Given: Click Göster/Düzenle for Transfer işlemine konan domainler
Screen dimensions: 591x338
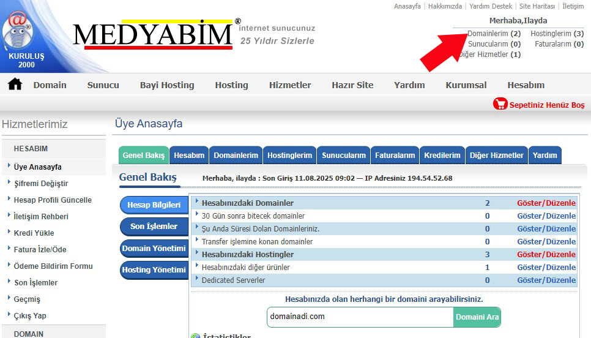Looking at the screenshot, I should pos(546,241).
